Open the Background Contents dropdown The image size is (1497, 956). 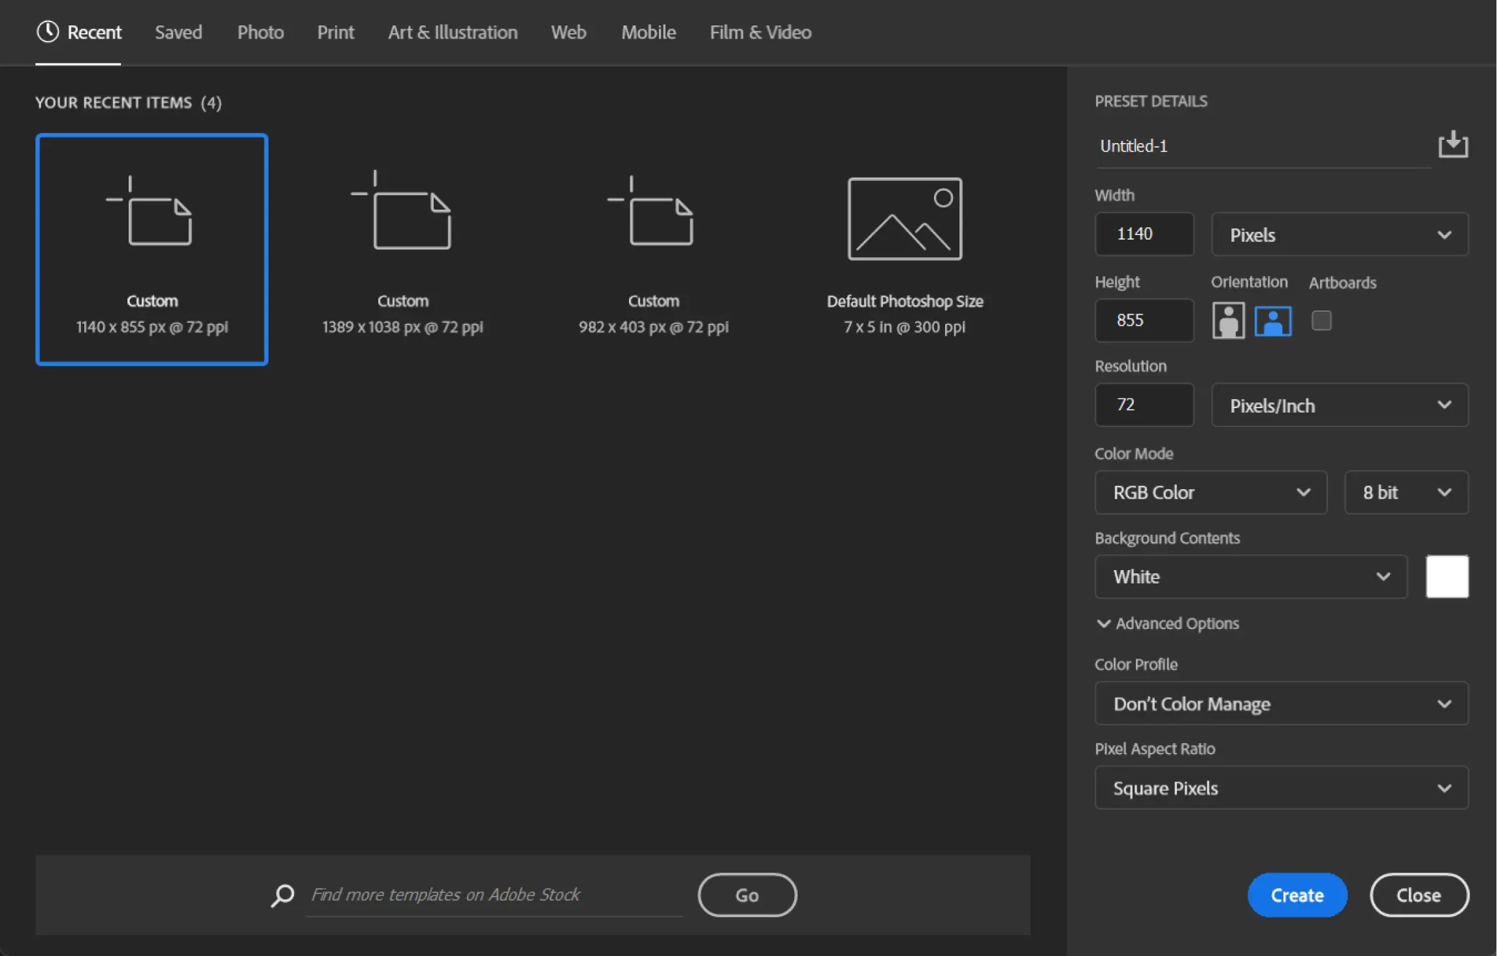(x=1250, y=577)
